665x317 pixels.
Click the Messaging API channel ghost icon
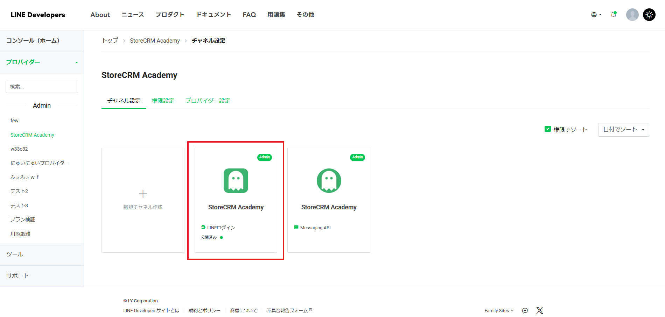(329, 181)
